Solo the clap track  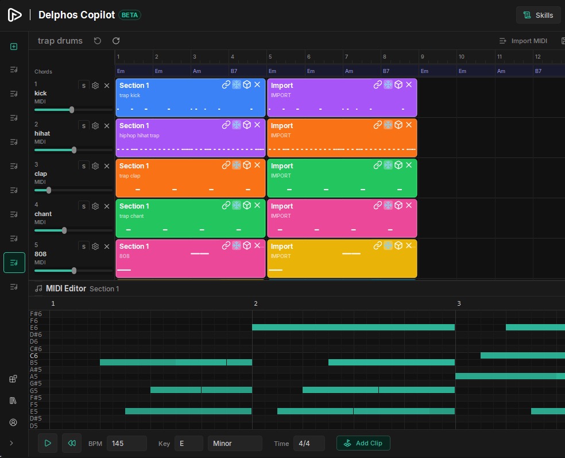(84, 166)
